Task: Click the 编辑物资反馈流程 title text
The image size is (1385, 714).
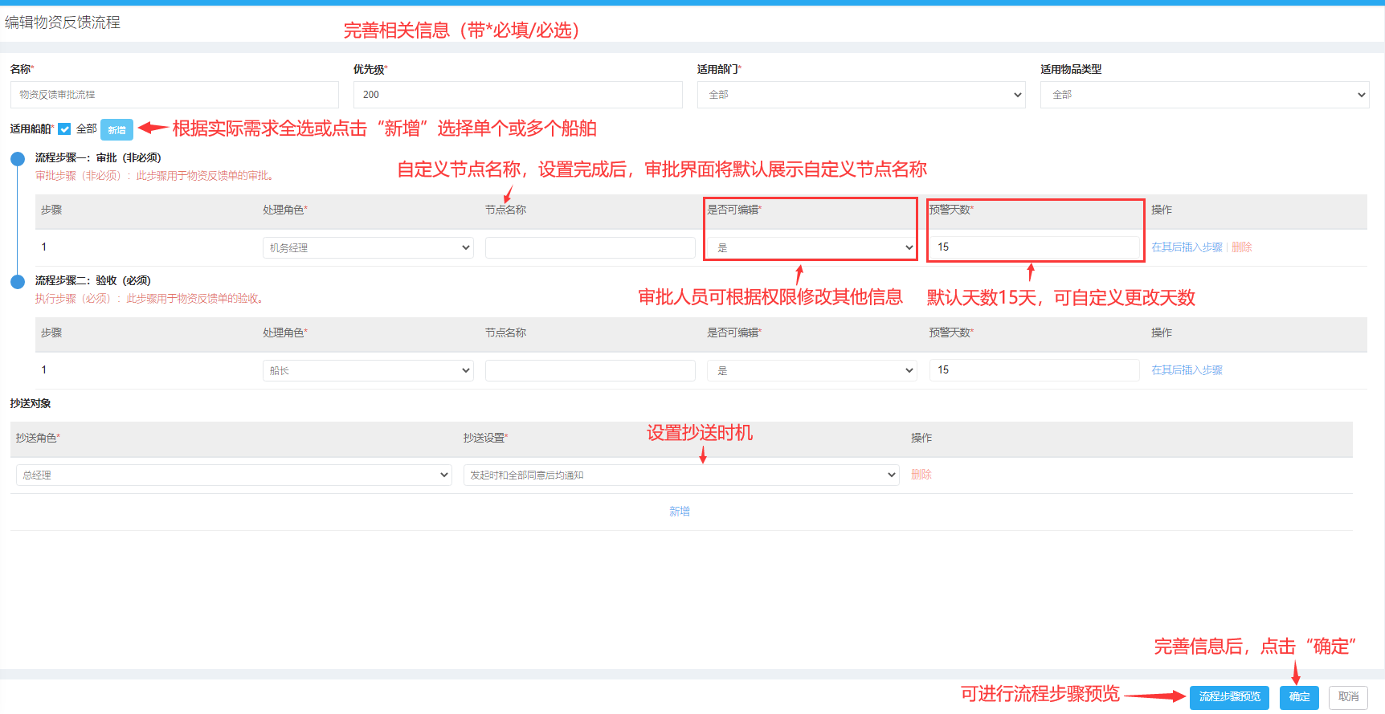Action: coord(63,22)
